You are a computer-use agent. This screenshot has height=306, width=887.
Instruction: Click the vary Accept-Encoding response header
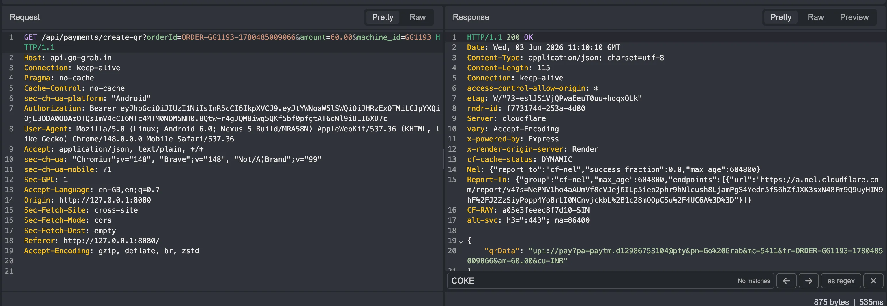tap(513, 129)
